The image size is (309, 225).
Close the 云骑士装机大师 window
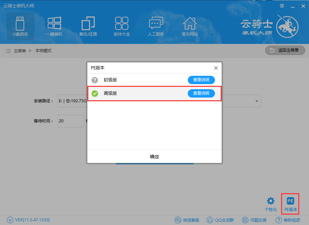tap(303, 6)
